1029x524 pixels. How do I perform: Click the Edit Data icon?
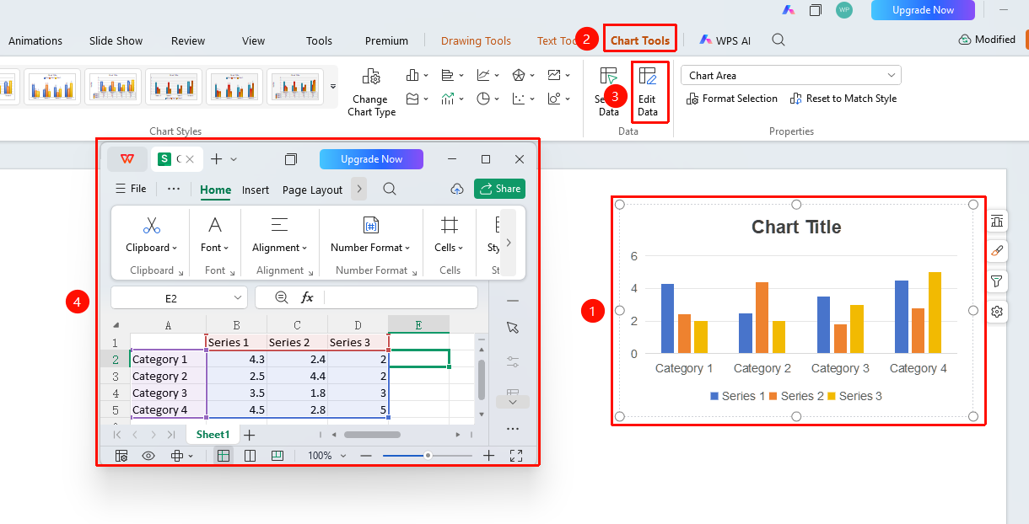(x=647, y=77)
